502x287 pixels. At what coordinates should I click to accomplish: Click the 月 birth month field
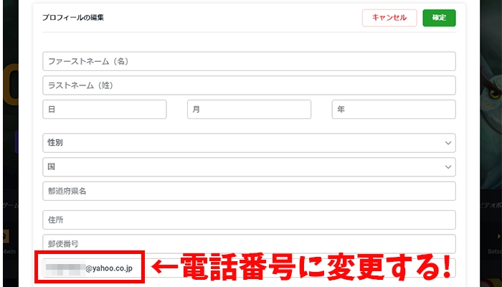click(x=249, y=109)
